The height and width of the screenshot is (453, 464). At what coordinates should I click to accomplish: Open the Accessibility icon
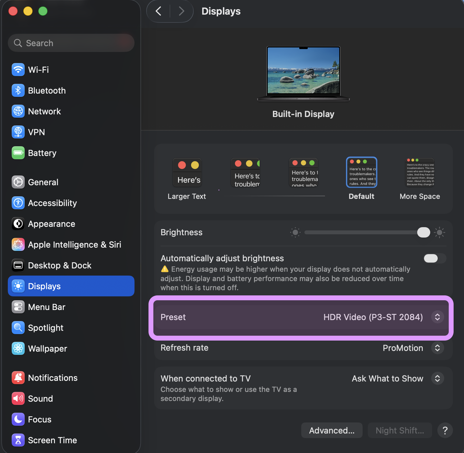coord(18,203)
